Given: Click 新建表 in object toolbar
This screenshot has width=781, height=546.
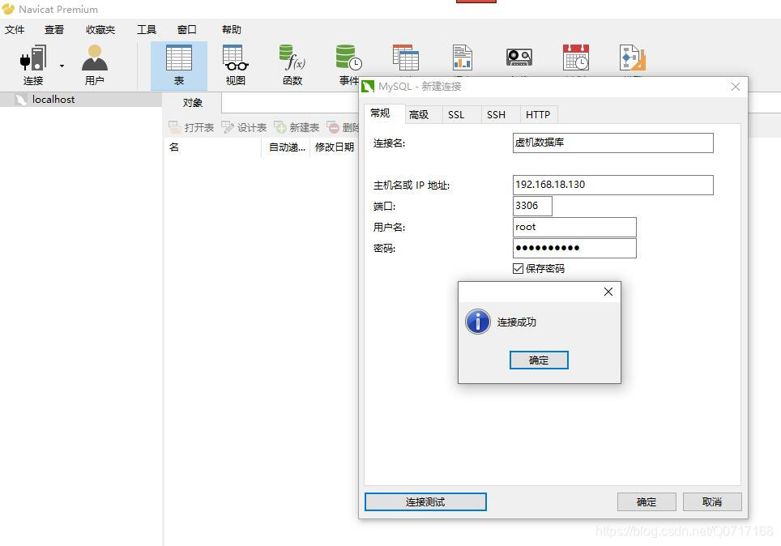Looking at the screenshot, I should [297, 127].
